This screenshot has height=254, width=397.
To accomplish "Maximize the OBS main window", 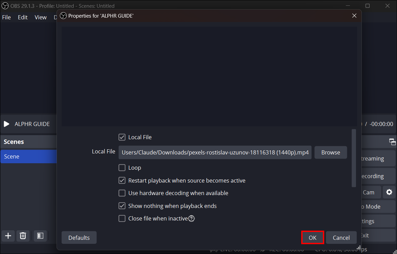I will pyautogui.click(x=367, y=5).
